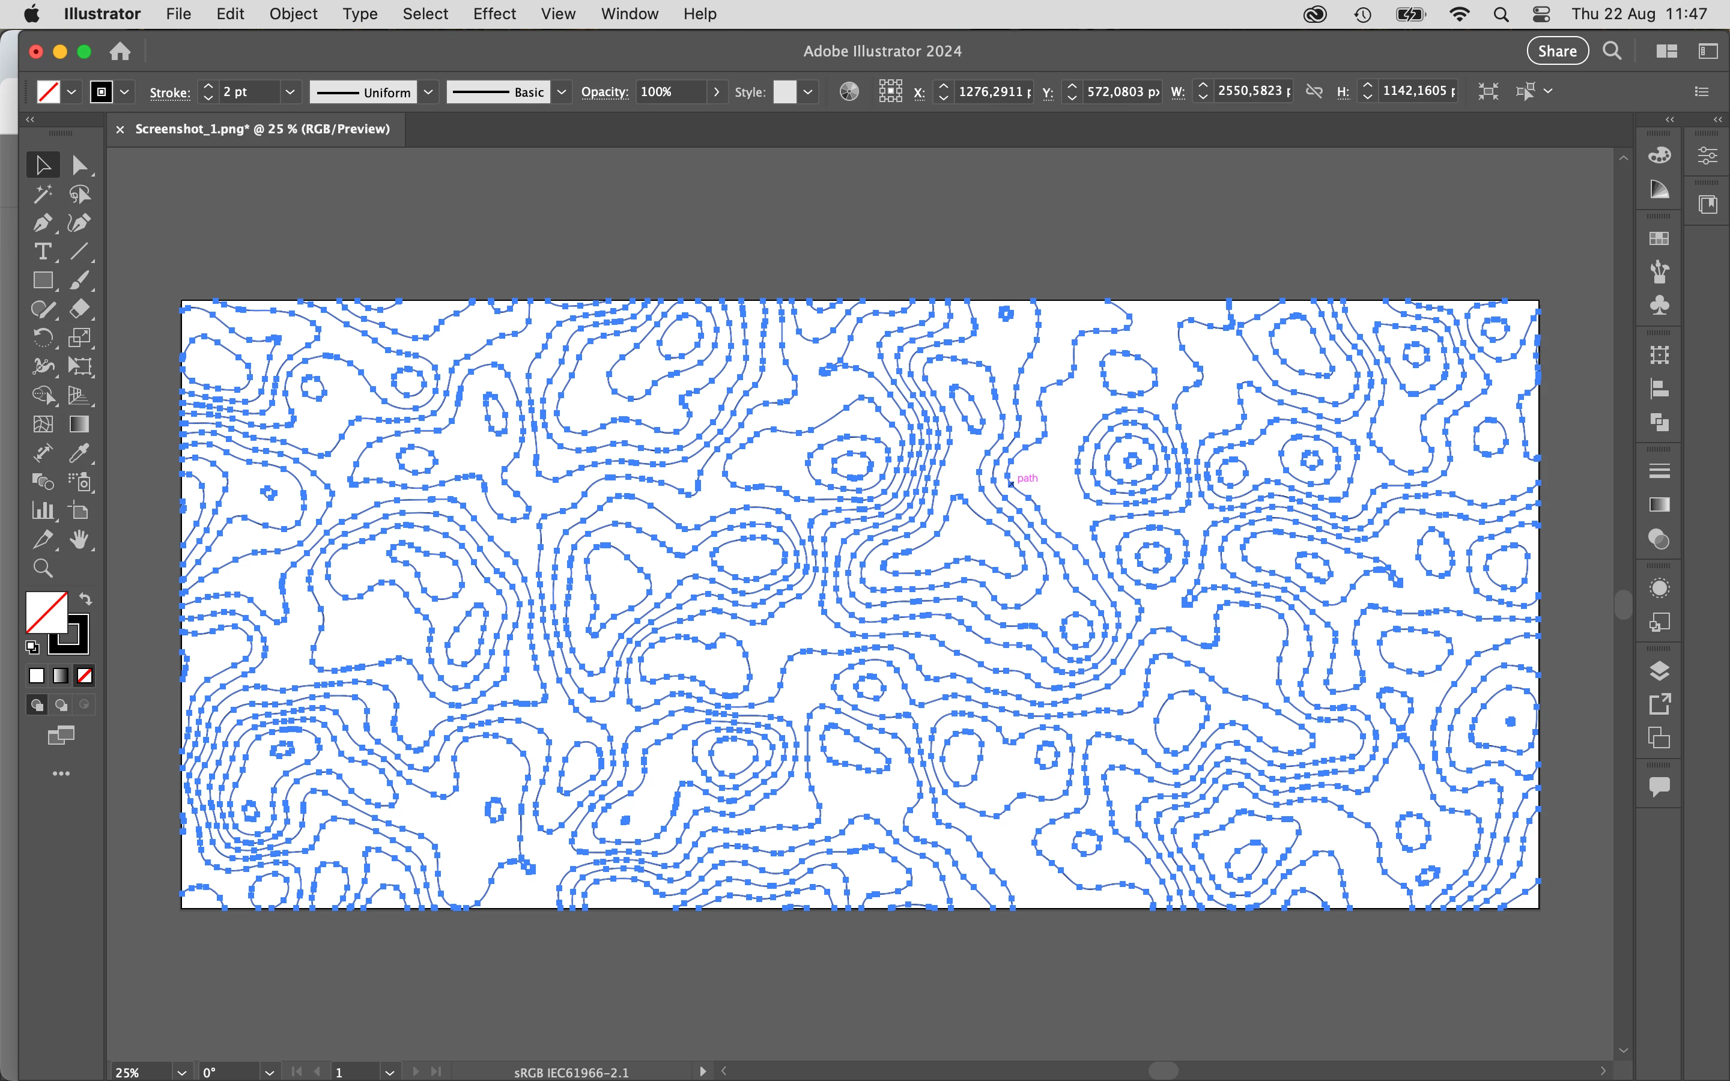Click the Fill color swatch in toolbox
Image resolution: width=1730 pixels, height=1081 pixels.
pyautogui.click(x=46, y=612)
